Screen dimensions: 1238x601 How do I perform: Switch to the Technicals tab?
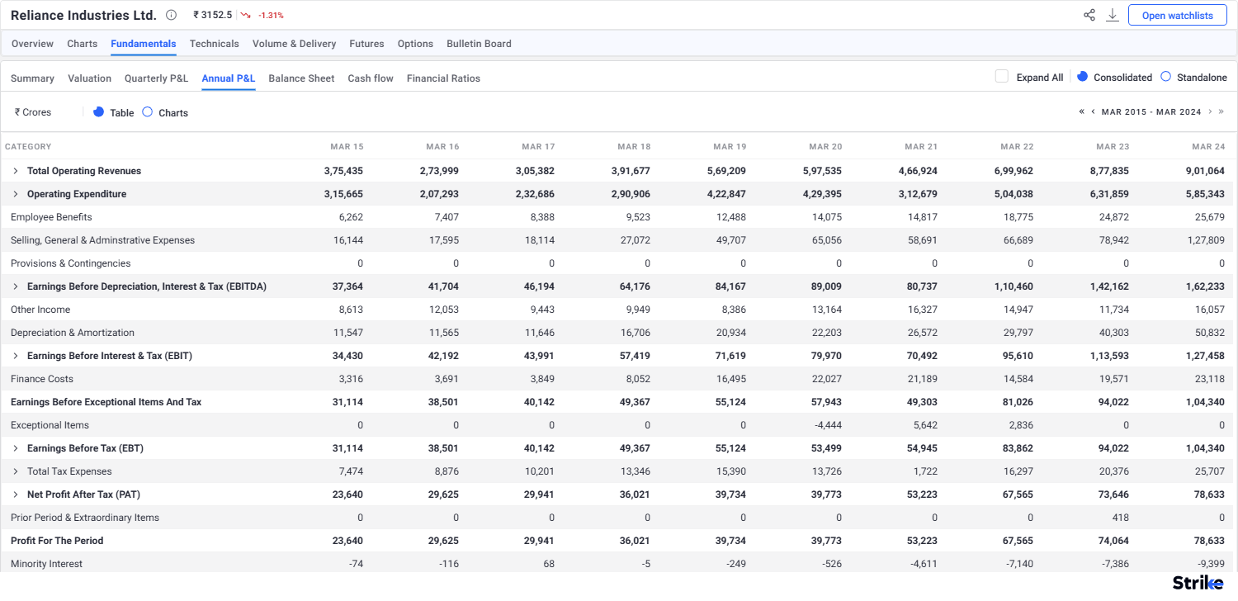(214, 44)
